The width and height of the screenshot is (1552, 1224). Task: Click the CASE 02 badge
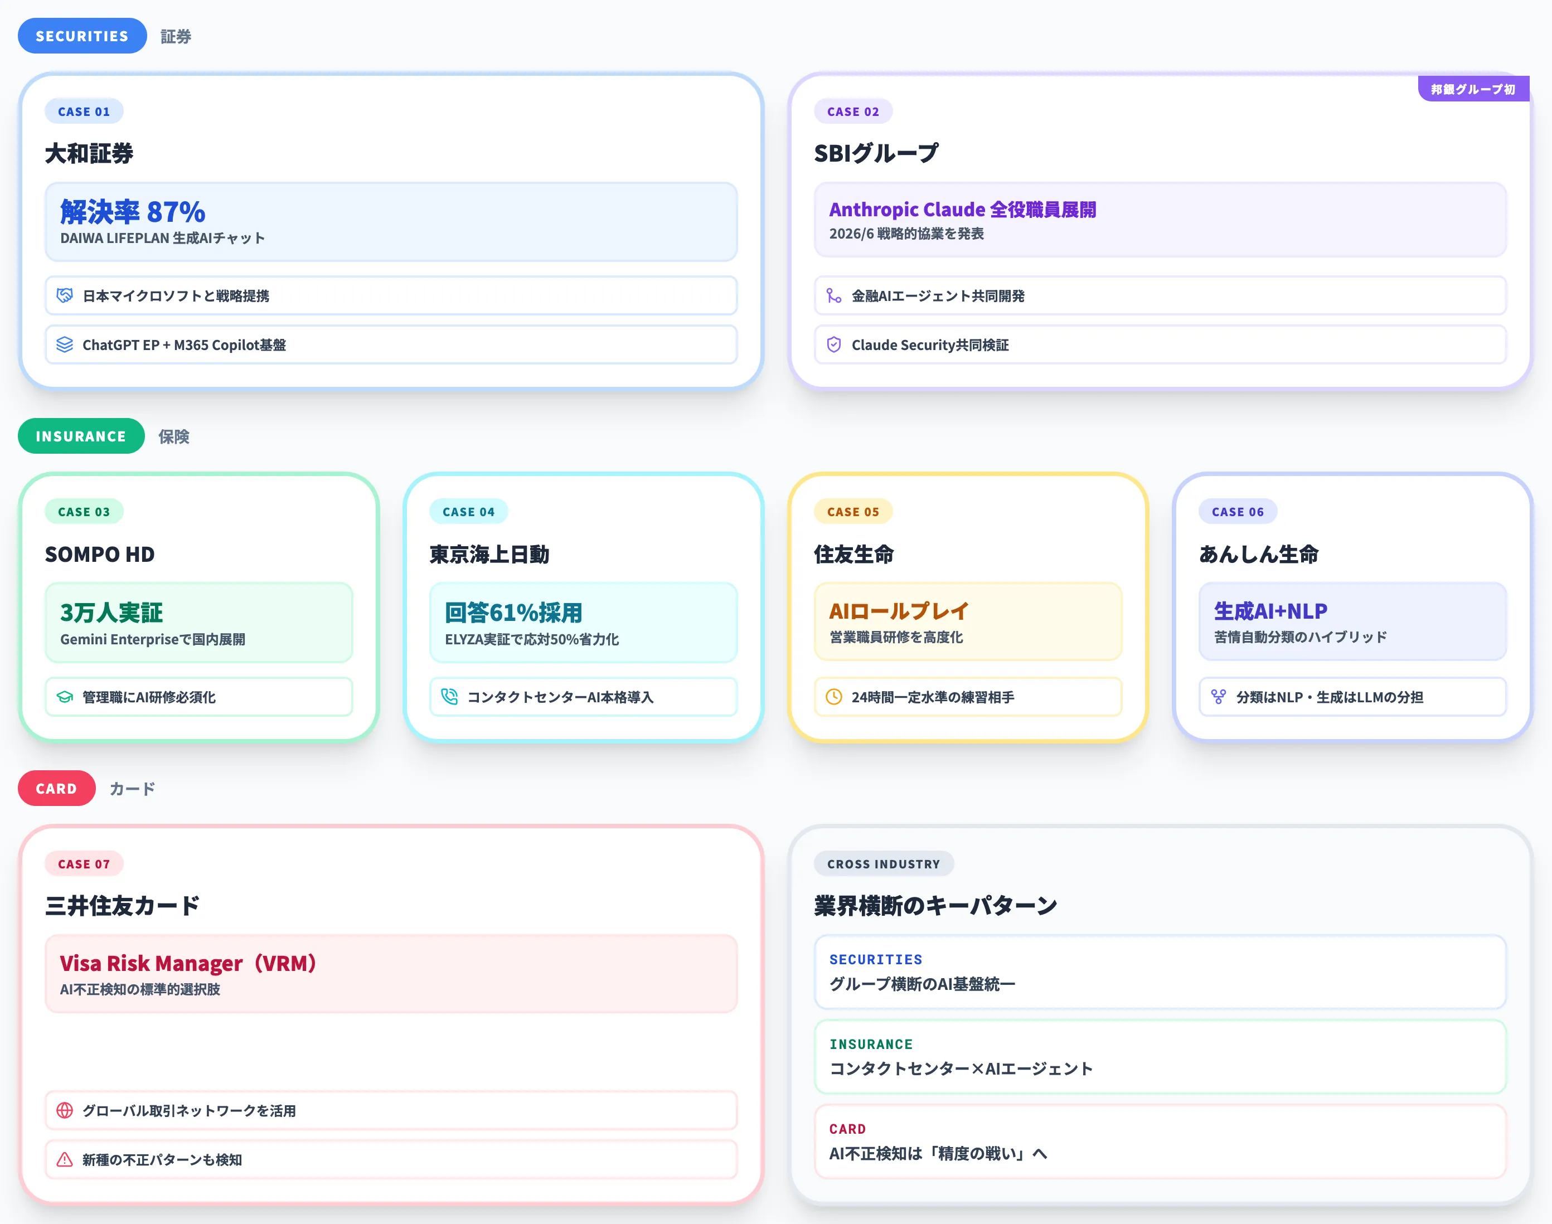(853, 112)
